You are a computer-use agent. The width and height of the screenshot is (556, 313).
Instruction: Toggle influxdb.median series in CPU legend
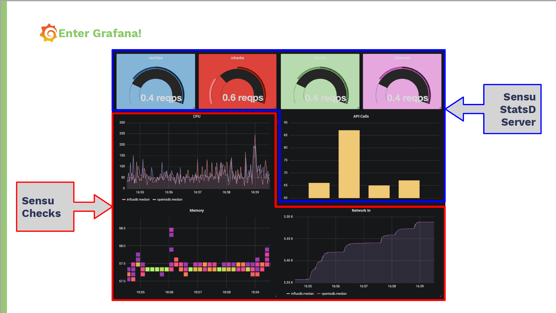click(136, 200)
